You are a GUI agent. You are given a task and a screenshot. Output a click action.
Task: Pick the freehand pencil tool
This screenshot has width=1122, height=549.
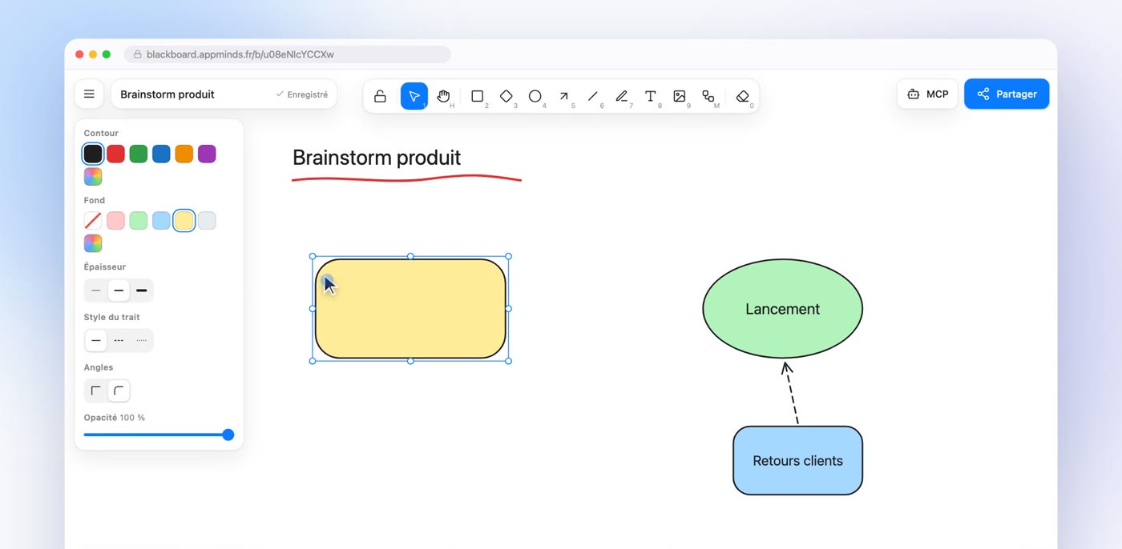point(622,96)
